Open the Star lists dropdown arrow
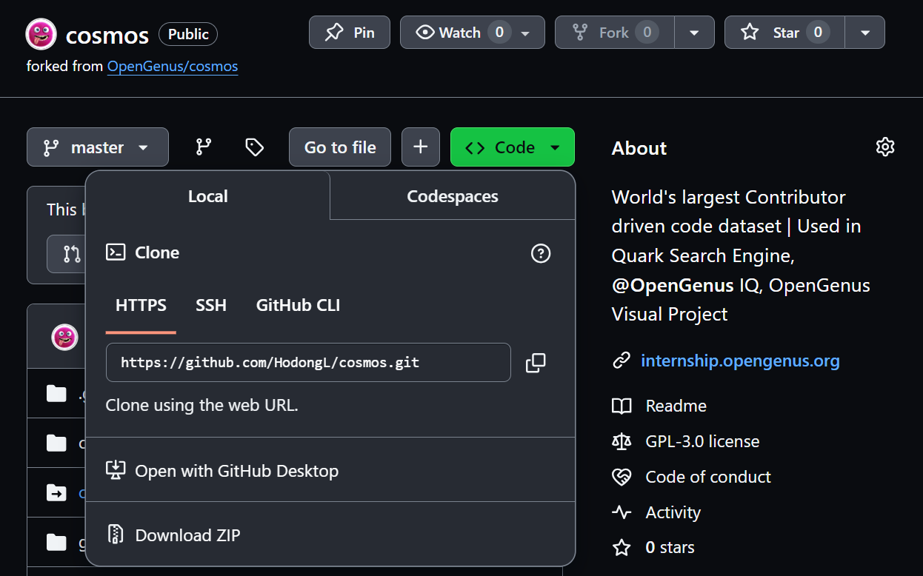The image size is (923, 576). (x=865, y=33)
